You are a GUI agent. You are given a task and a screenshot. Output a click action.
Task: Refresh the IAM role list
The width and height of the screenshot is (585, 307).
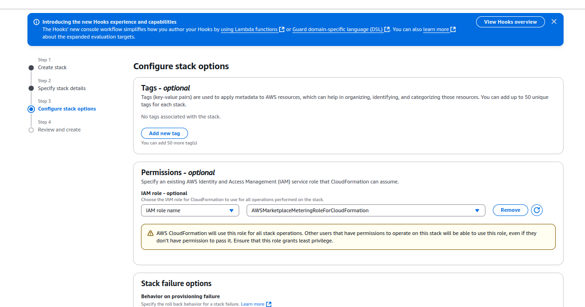point(537,210)
